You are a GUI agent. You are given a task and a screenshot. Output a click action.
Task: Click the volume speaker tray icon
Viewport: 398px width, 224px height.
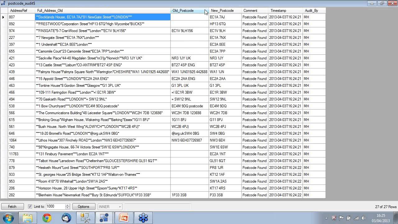click(363, 218)
